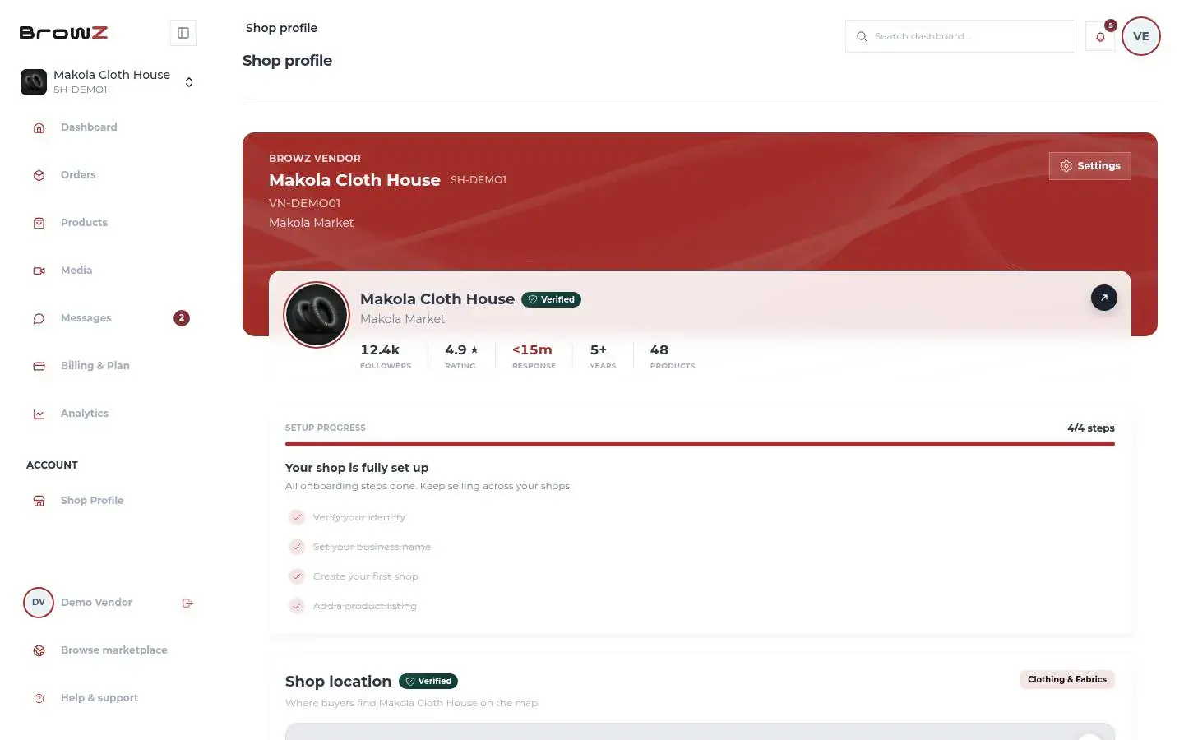This screenshot has width=1184, height=740.
Task: Click the Help & support question icon
Action: 39,698
